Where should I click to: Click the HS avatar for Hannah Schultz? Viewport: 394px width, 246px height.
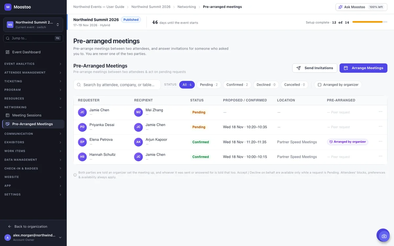tap(82, 157)
